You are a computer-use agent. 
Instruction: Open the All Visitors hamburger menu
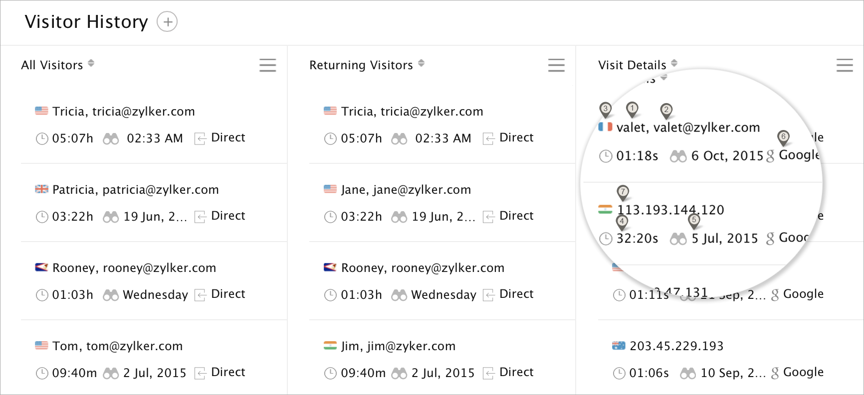267,65
